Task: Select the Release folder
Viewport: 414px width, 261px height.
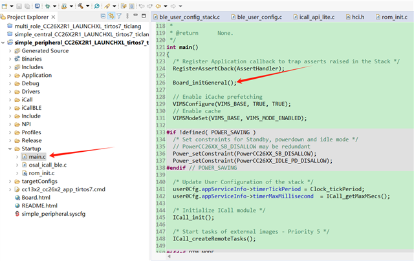Action: point(32,141)
